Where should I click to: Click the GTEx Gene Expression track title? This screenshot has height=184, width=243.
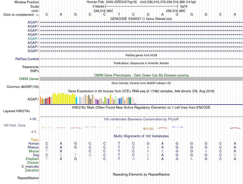(141, 91)
